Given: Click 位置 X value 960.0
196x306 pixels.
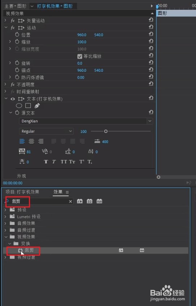Looking at the screenshot, I should 82,35.
